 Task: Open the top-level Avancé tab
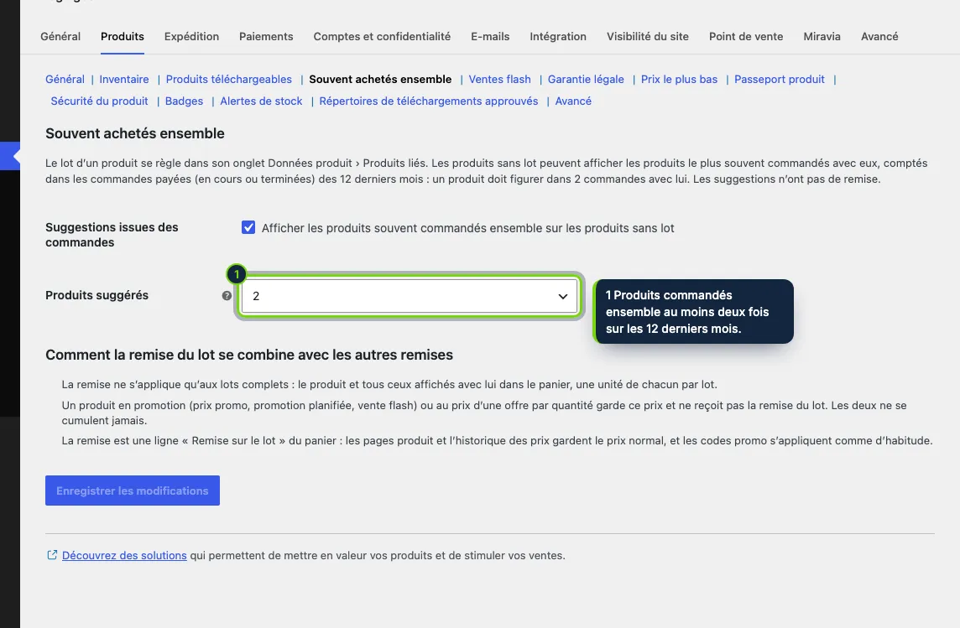[x=879, y=36]
